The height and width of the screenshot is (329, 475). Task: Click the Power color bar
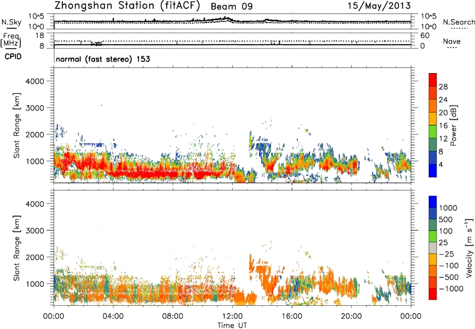point(433,125)
